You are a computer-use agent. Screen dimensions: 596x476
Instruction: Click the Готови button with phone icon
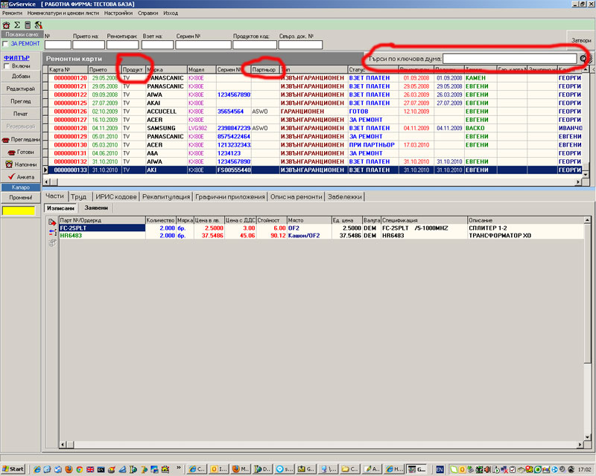21,152
